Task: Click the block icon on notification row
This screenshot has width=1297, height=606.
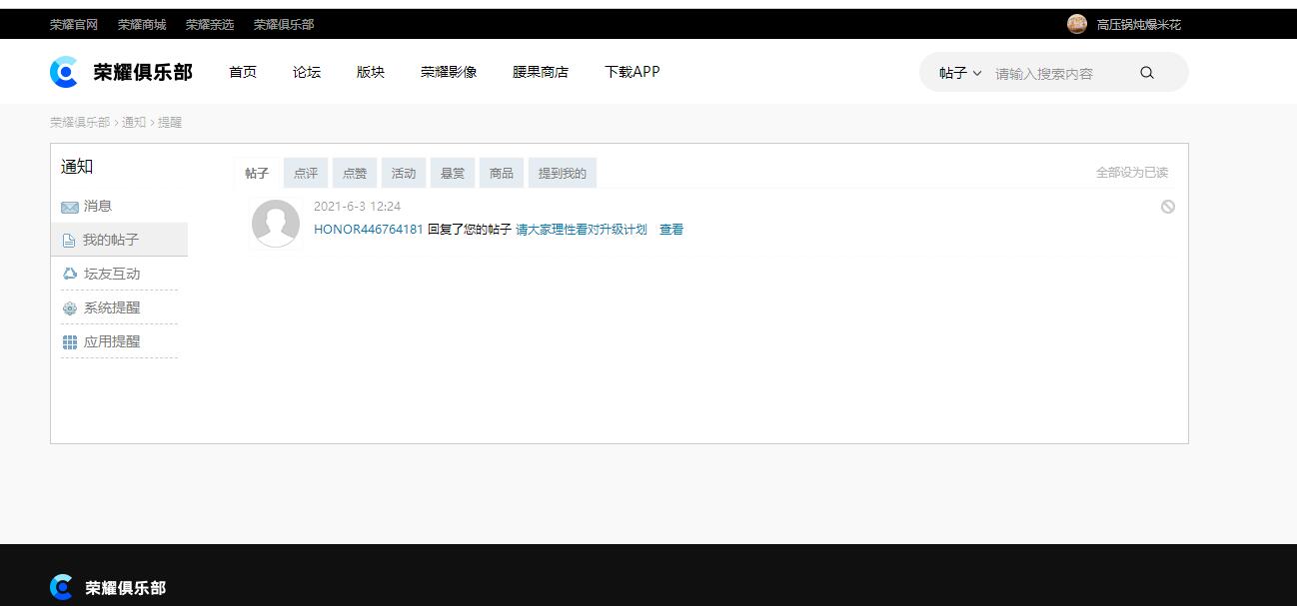Action: 1167,207
